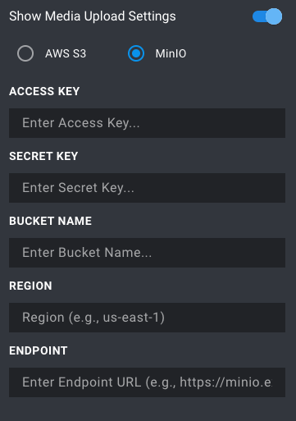This screenshot has width=296, height=421.
Task: Click the "MinIO" option label text
Action: point(171,53)
